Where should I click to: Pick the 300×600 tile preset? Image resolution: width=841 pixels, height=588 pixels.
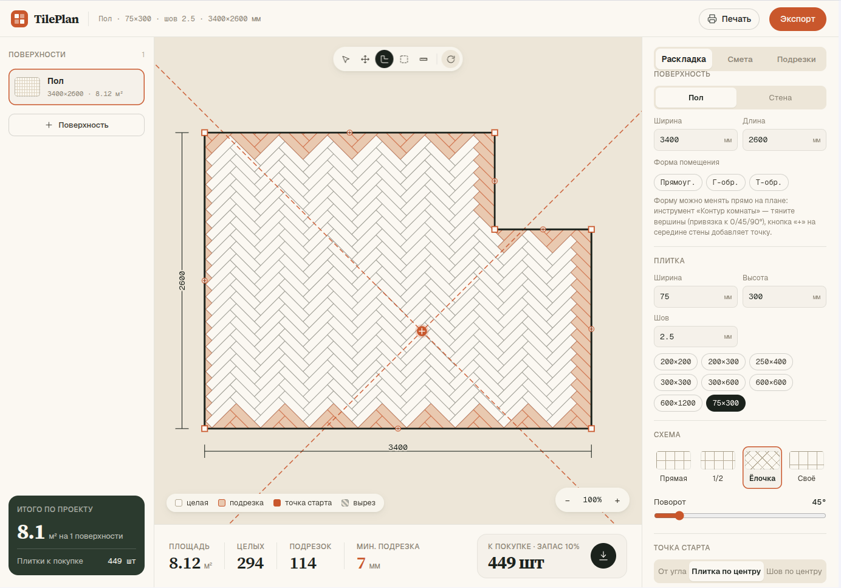[723, 382]
